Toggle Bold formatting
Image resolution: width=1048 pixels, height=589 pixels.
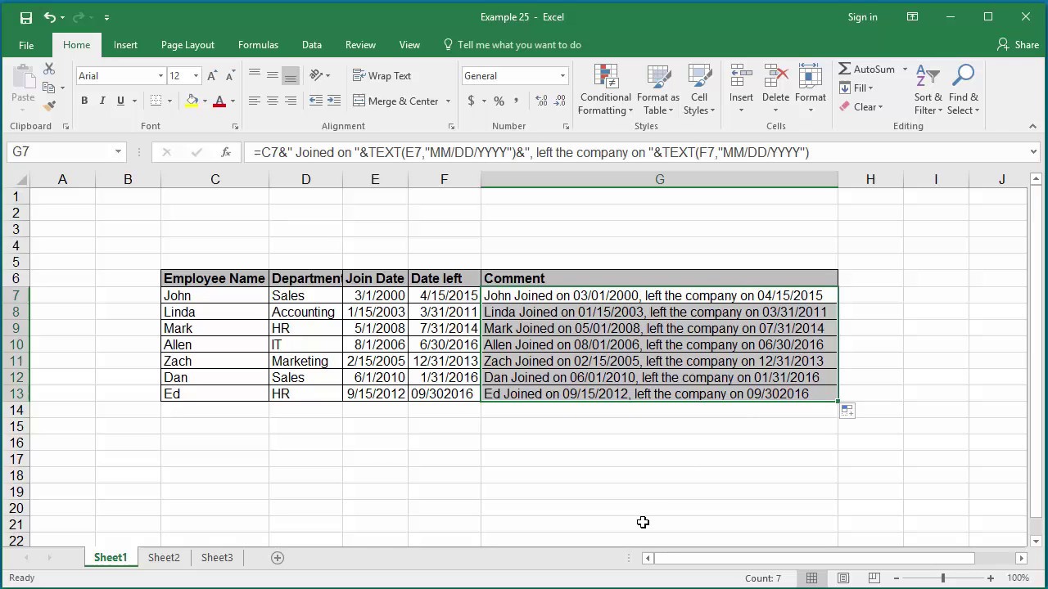point(84,101)
